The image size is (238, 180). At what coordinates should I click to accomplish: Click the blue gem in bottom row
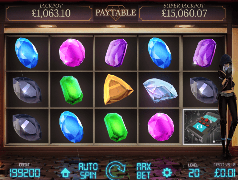tap(71, 127)
